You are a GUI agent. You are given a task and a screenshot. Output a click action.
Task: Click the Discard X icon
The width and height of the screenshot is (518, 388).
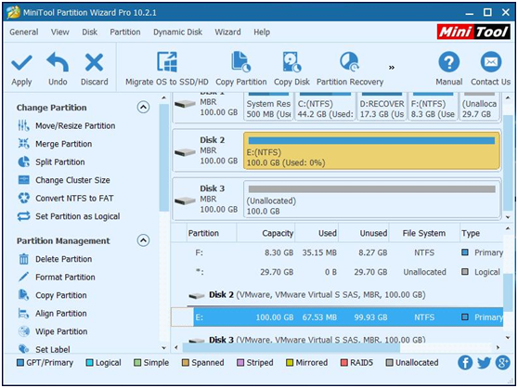94,62
